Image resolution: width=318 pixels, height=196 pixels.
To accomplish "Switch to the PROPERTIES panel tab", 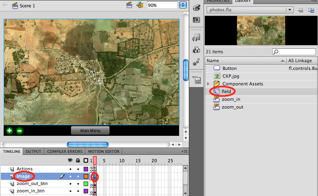I will tap(218, 1).
